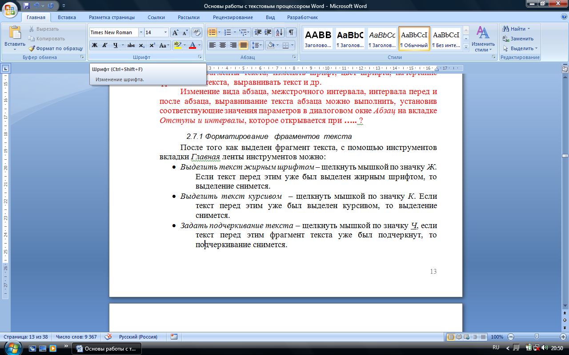The width and height of the screenshot is (569, 355).
Task: Toggle strikethrough abc button
Action: click(131, 45)
